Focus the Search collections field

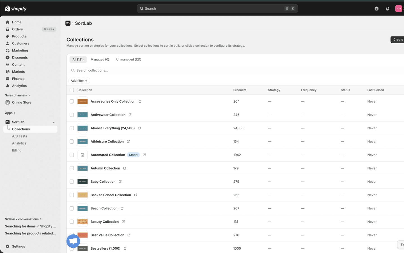(236, 71)
